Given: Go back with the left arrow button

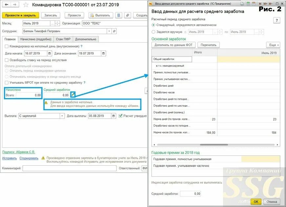Looking at the screenshot, I should click(7, 4).
